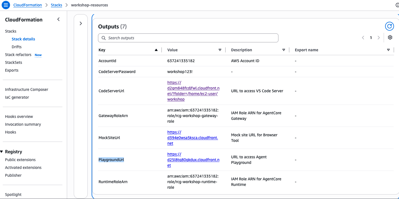This screenshot has width=399, height=199.
Task: Select Stack details in the sidebar
Action: [23, 39]
